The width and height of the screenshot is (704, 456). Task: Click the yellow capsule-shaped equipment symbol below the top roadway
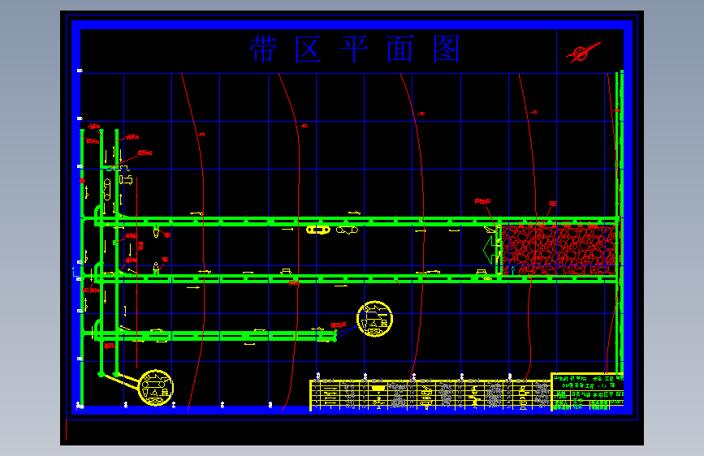pyautogui.click(x=317, y=230)
